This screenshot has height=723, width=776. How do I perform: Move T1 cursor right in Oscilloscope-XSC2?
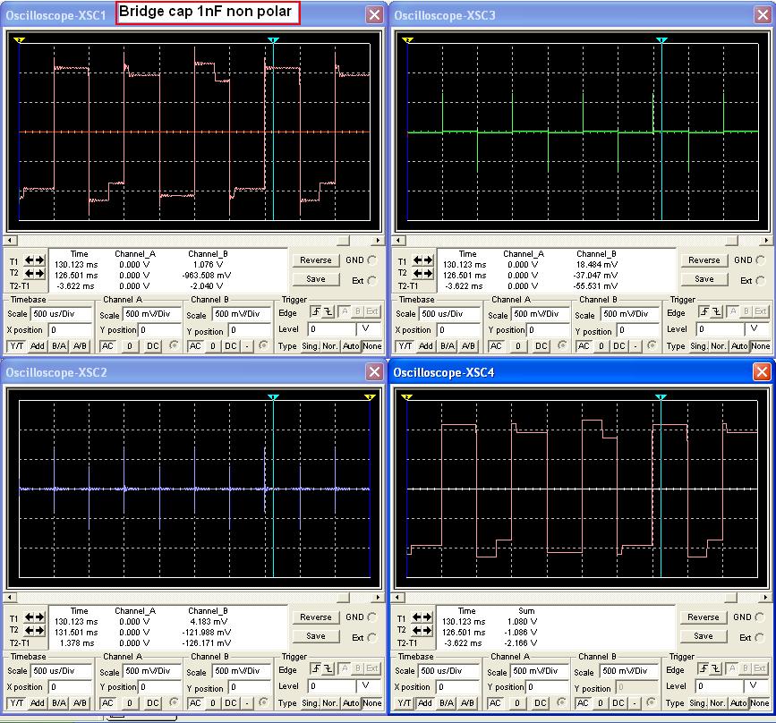tap(39, 617)
